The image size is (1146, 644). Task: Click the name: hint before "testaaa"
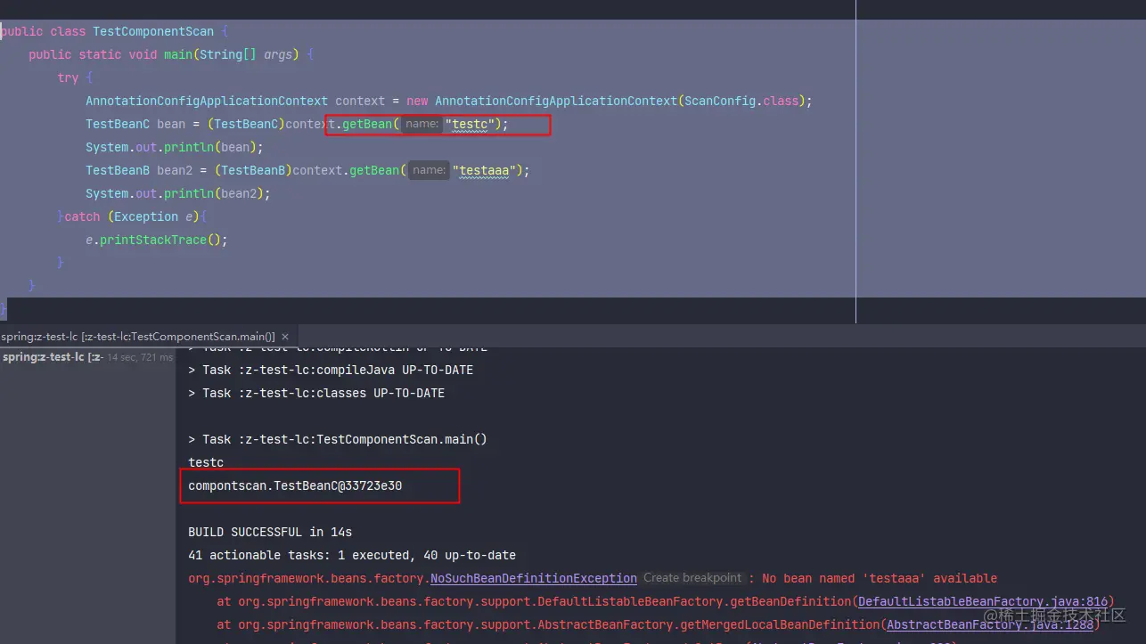[429, 170]
